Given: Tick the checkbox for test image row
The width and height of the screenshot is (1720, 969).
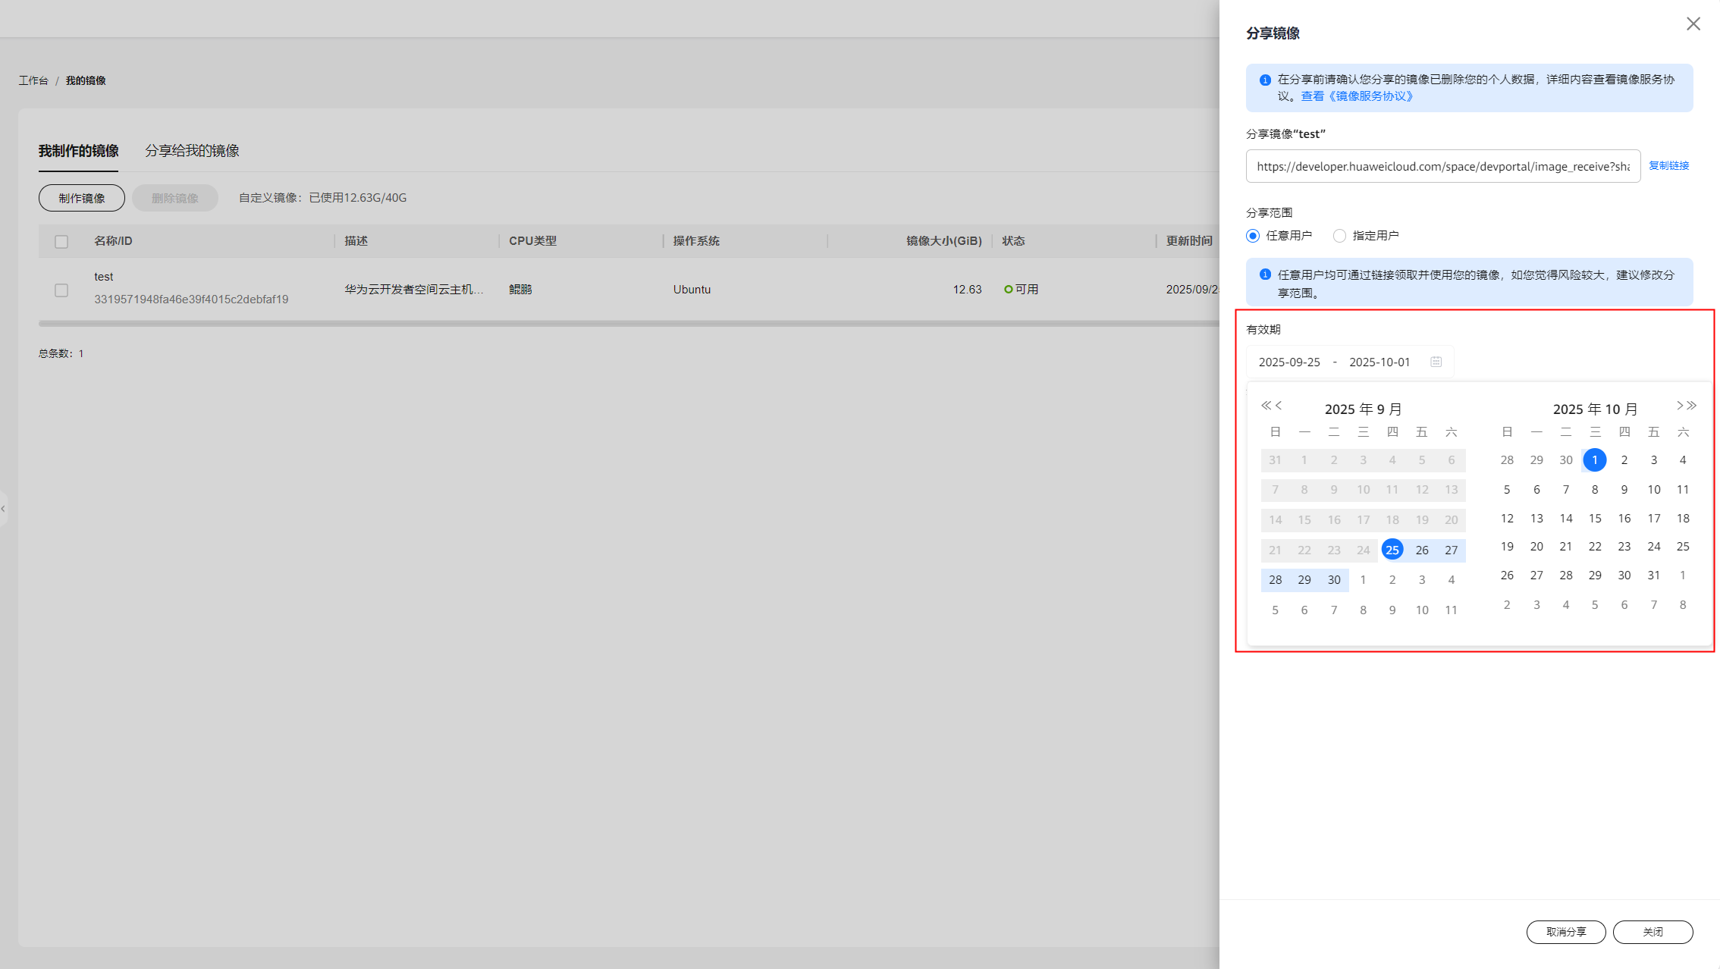Looking at the screenshot, I should tap(61, 290).
